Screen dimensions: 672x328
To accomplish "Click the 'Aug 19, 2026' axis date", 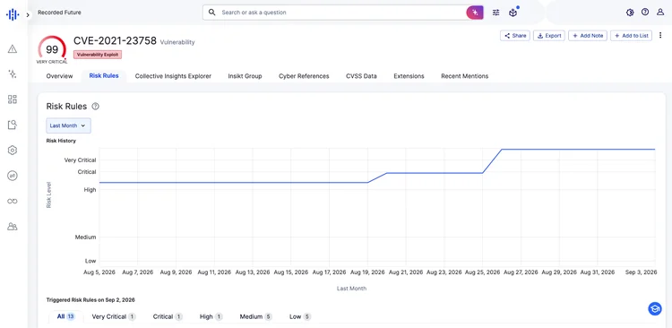I will pyautogui.click(x=367, y=272).
